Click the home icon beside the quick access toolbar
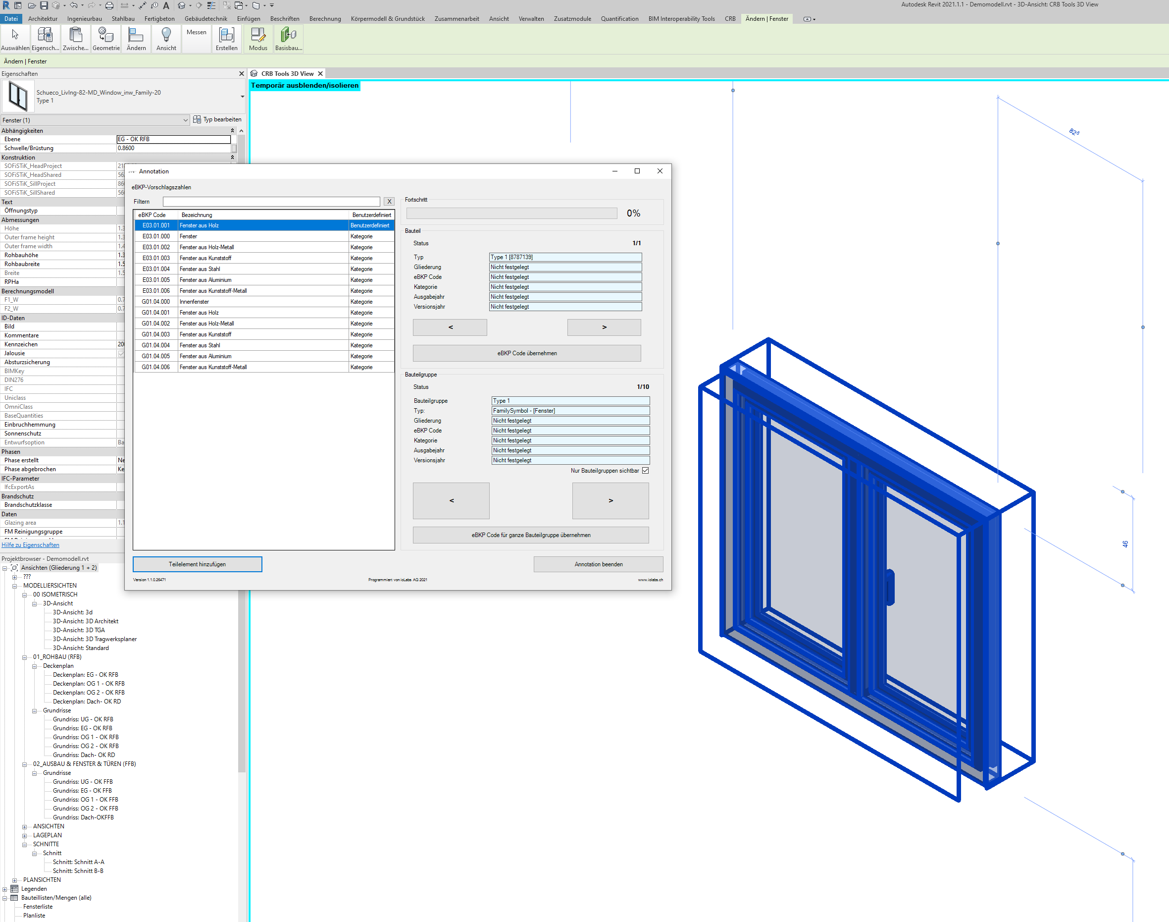The width and height of the screenshot is (1169, 922). point(18,5)
